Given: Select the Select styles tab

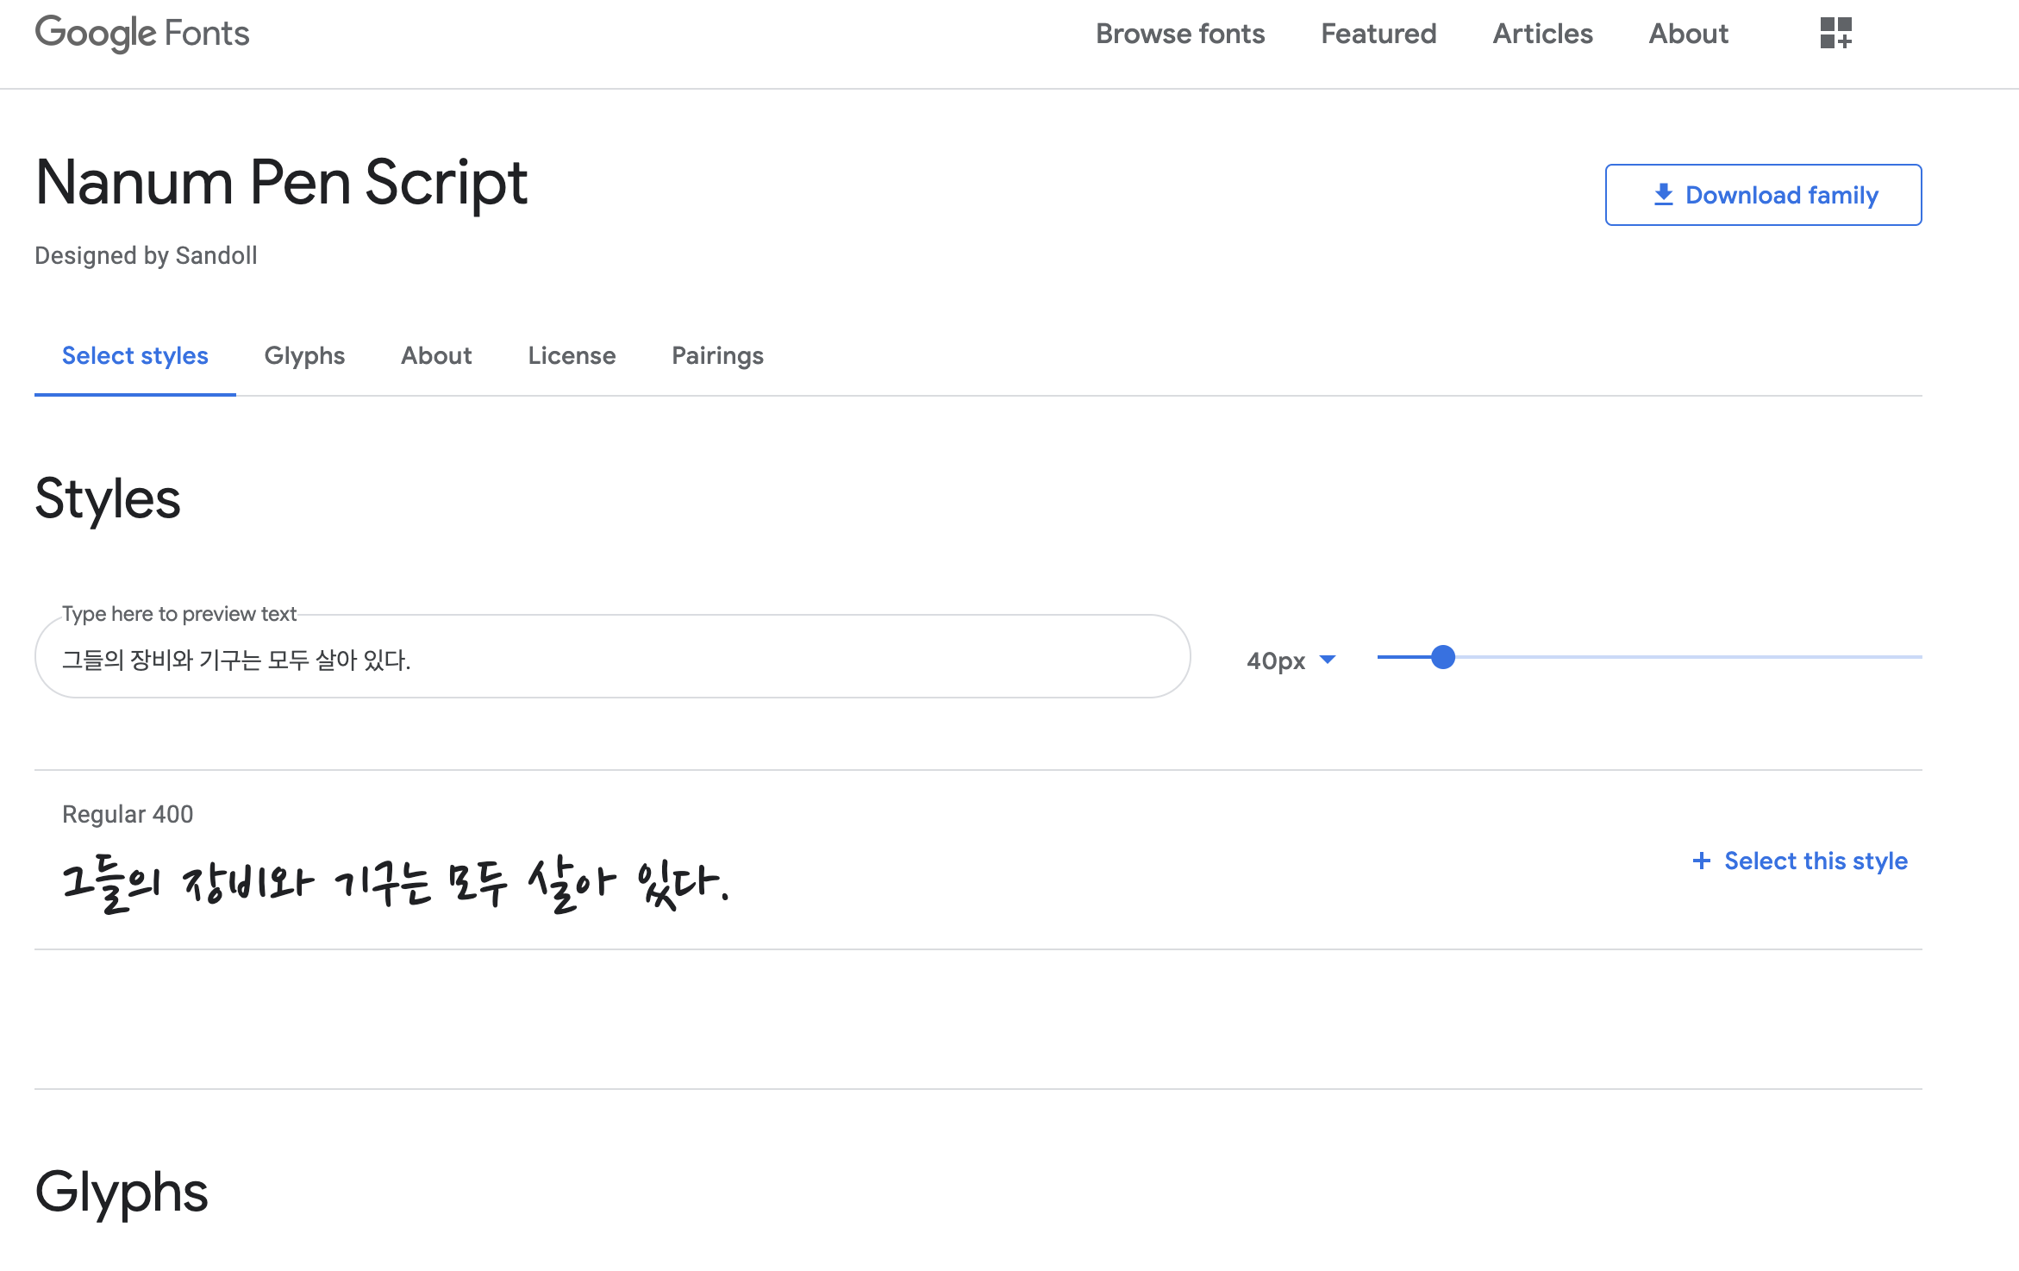Looking at the screenshot, I should click(135, 355).
